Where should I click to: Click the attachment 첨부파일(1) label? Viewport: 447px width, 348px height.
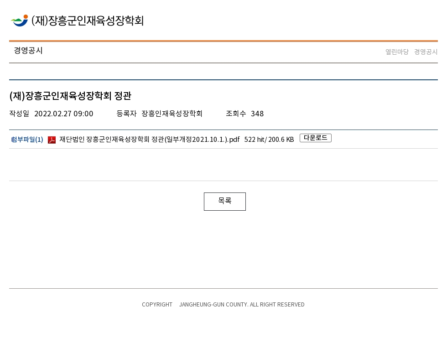coord(27,140)
